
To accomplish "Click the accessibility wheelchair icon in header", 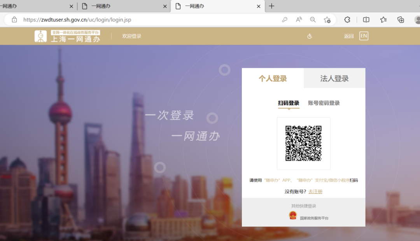I will [x=310, y=36].
